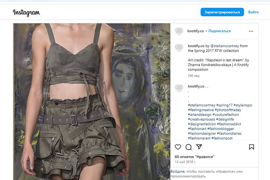Viewport: 270px width, 180px height.
Task: Select the #couturefashion hashtag
Action: click(224, 115)
